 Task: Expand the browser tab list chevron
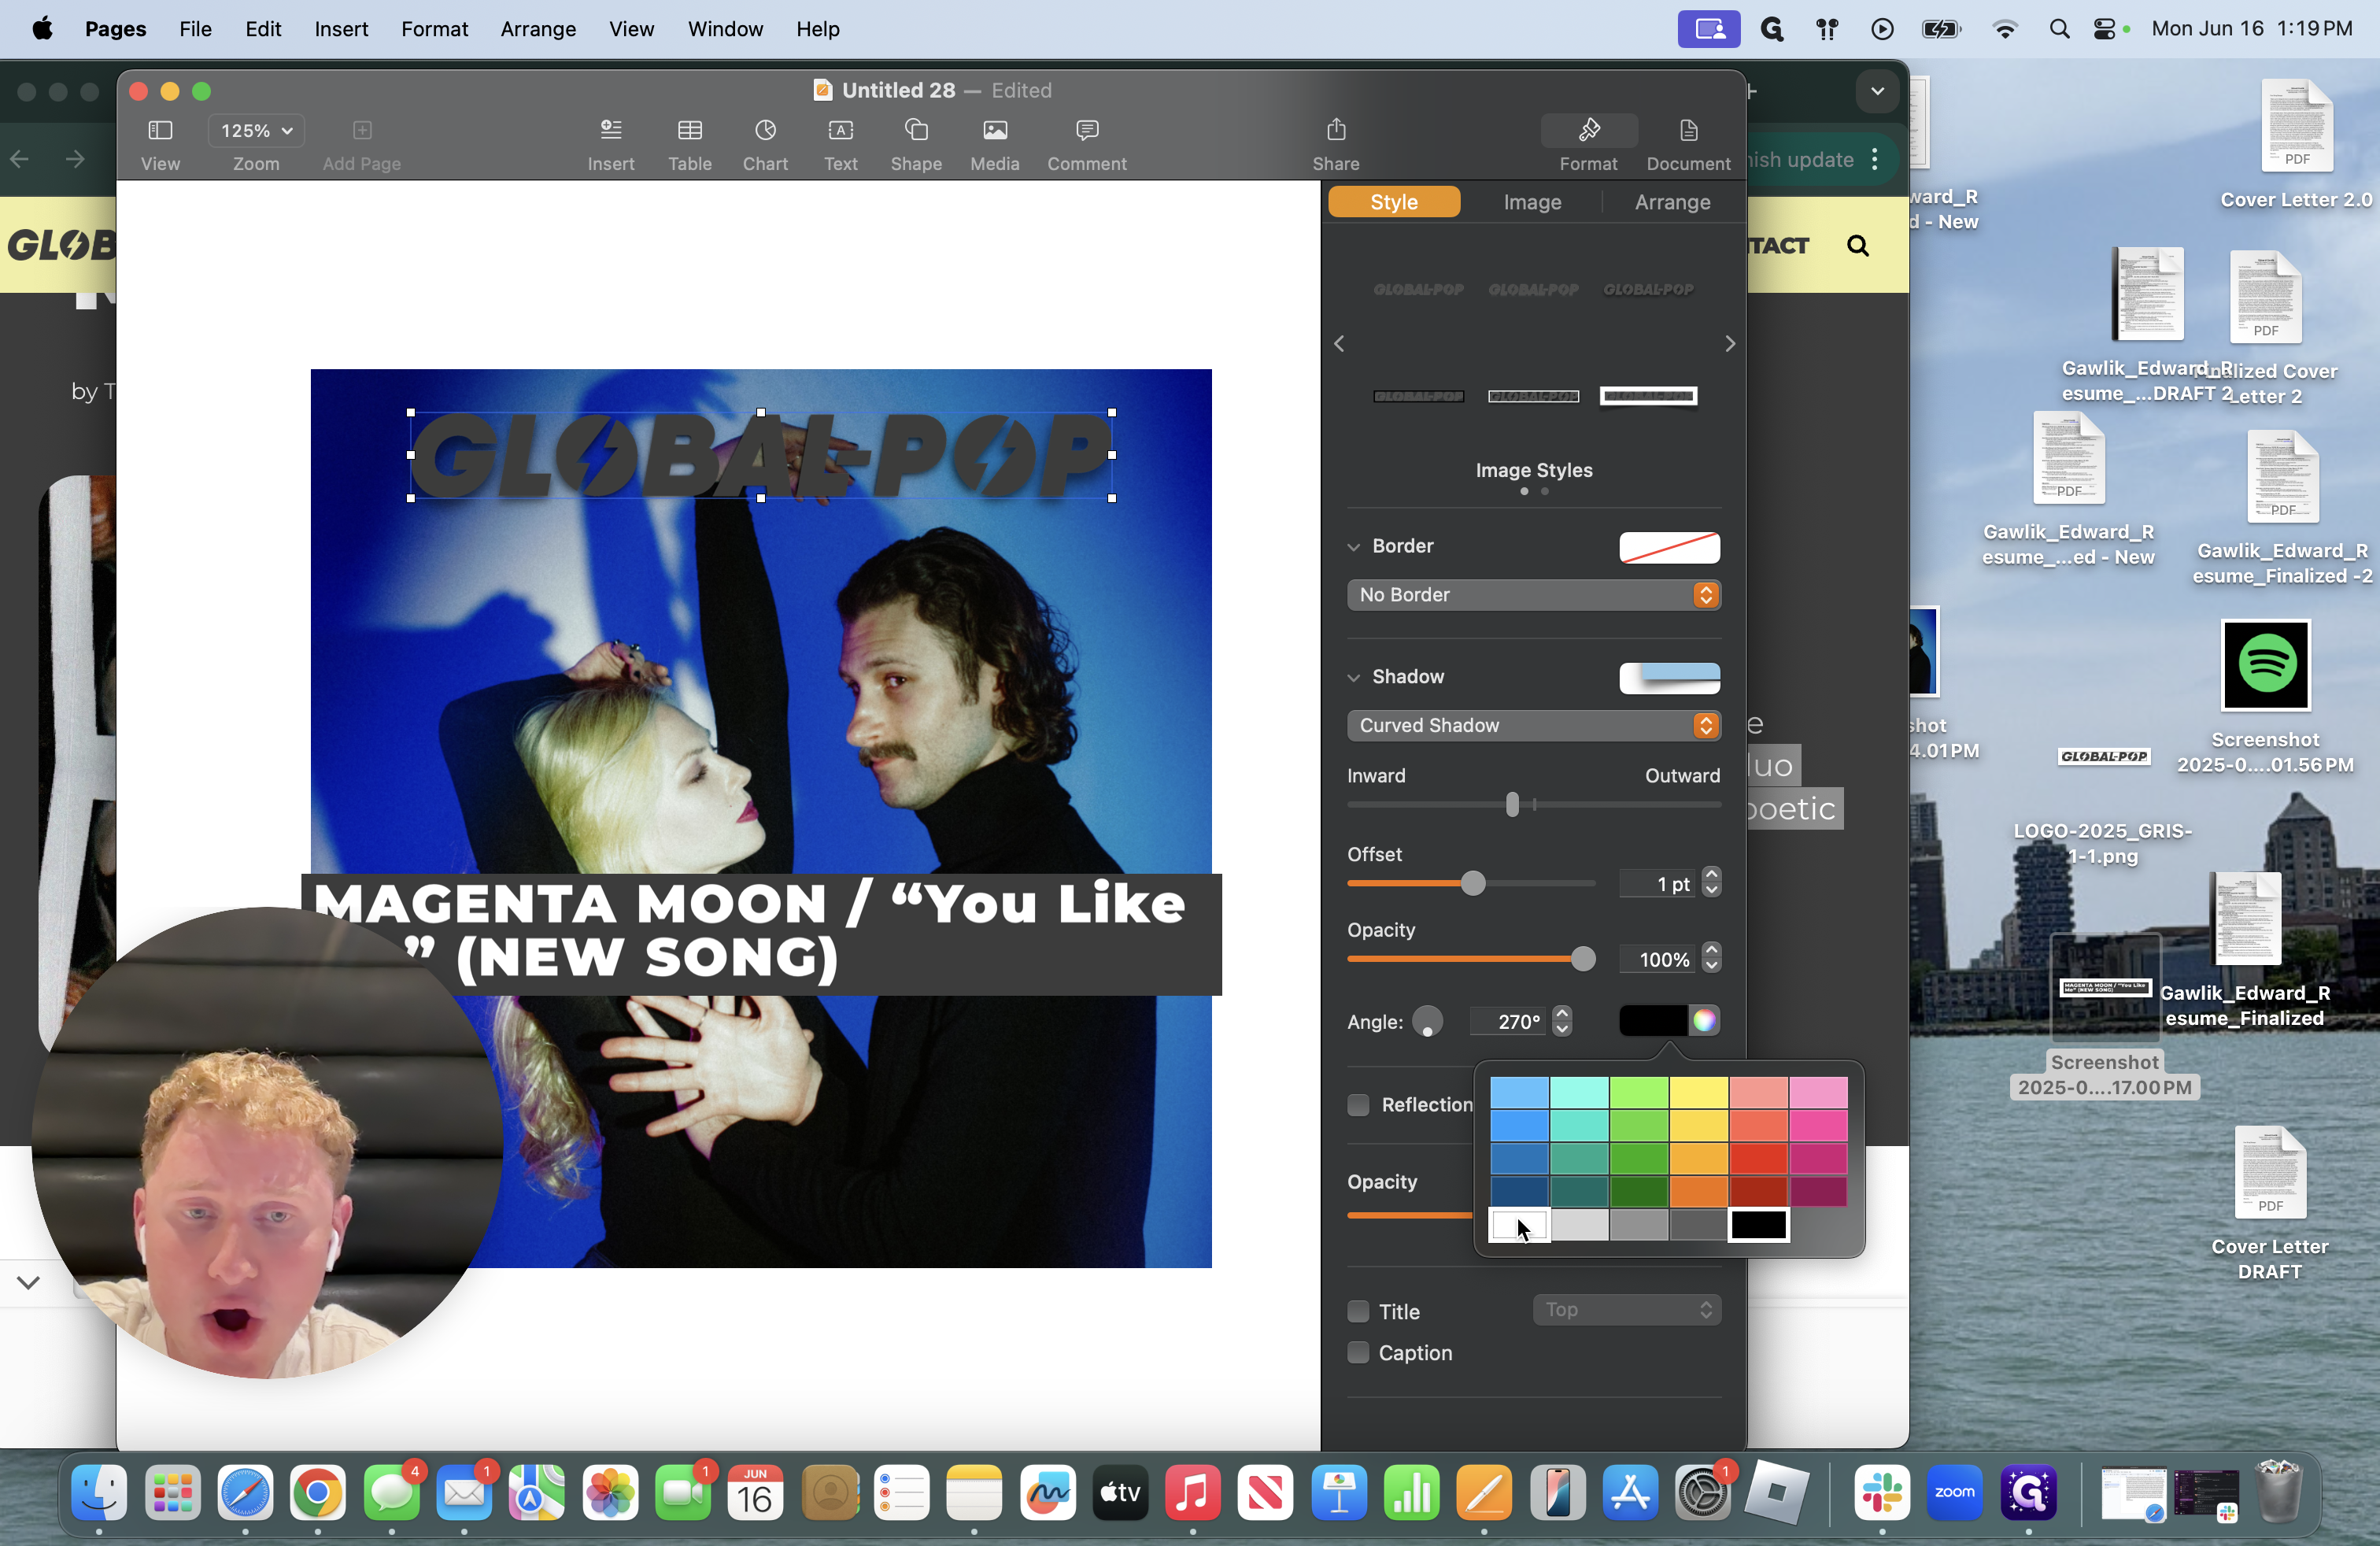(1877, 91)
